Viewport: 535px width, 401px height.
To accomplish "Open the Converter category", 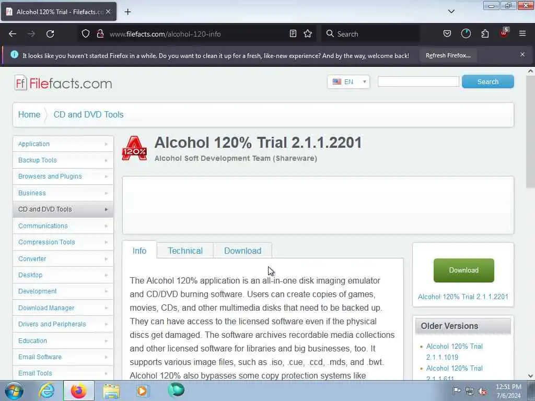I will 63,259.
